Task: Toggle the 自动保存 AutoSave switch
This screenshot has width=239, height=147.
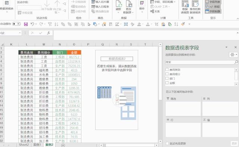Action: tap(16, 24)
